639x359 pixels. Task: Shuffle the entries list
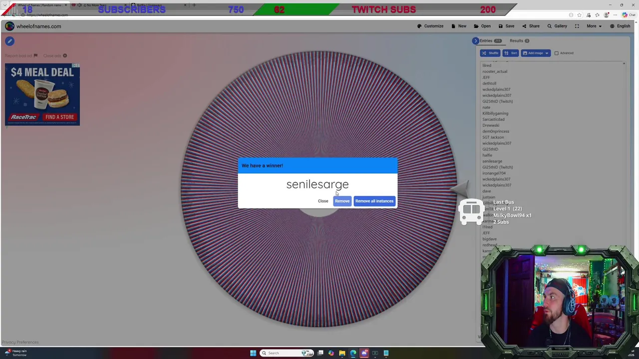[490, 53]
